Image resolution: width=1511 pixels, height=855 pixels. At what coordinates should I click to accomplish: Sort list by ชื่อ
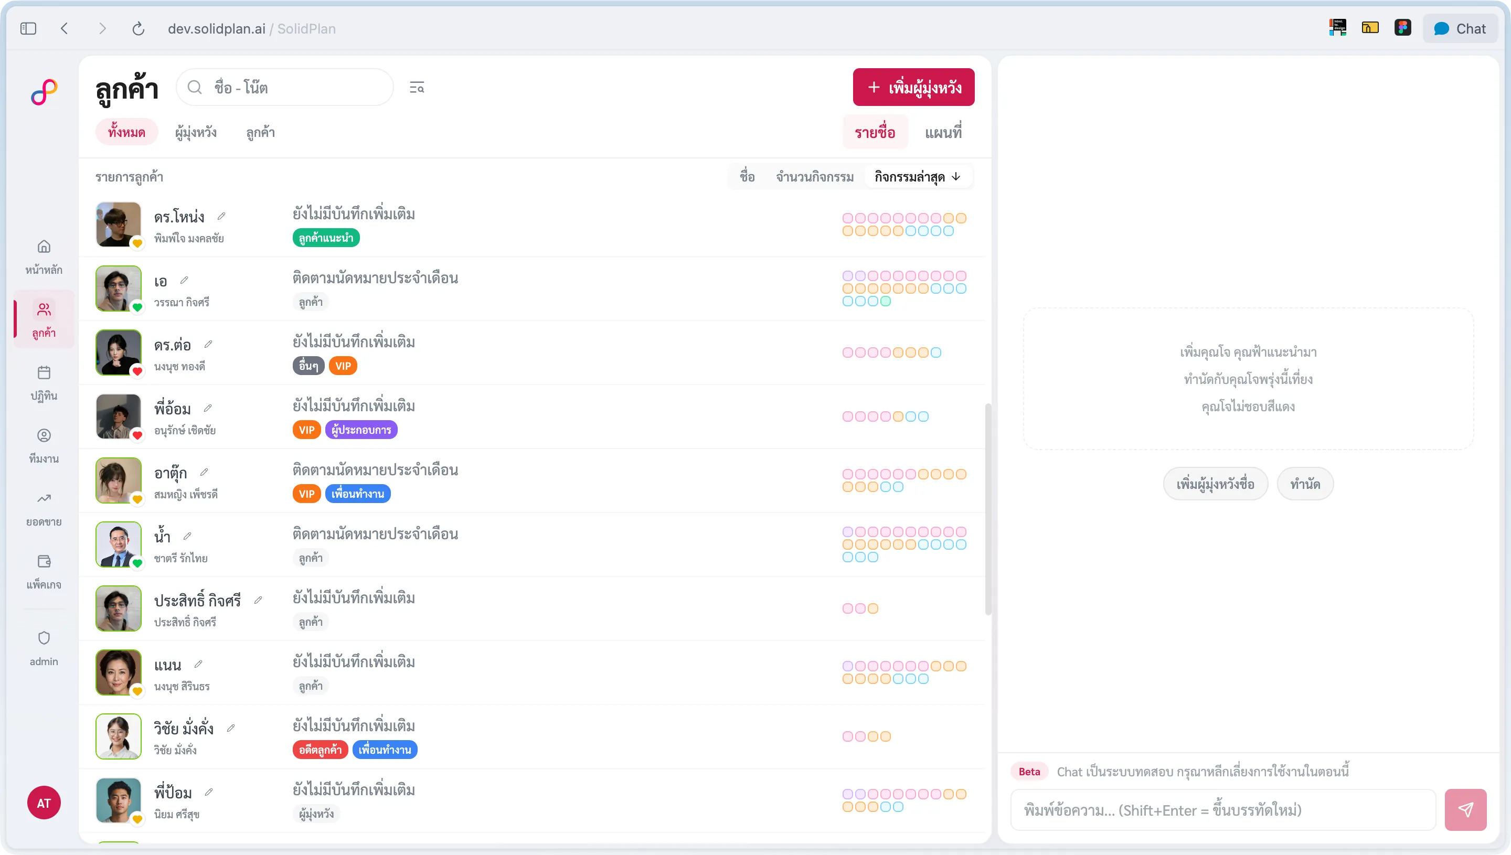(747, 177)
